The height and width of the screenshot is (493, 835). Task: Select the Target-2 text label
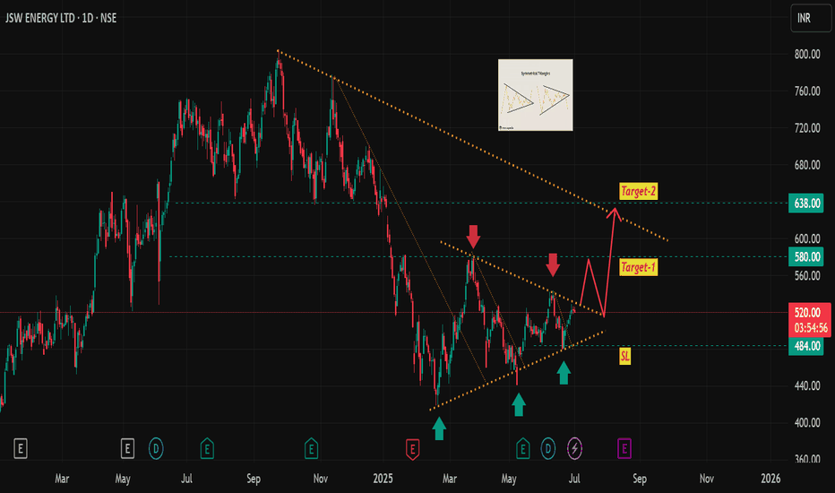point(639,191)
